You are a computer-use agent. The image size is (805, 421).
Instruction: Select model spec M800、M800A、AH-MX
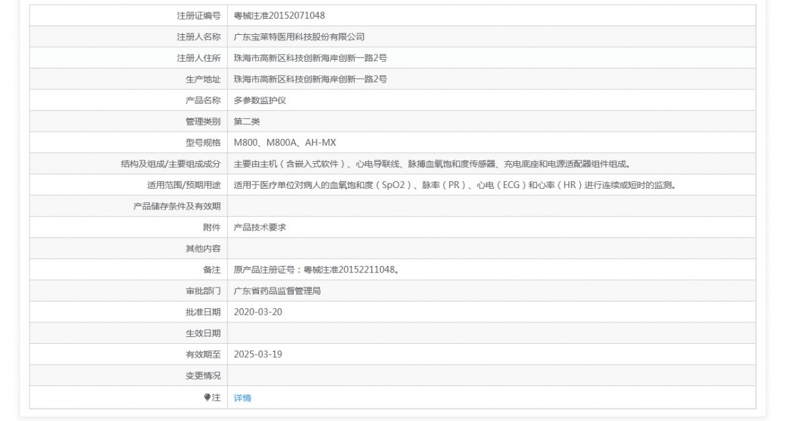pyautogui.click(x=284, y=142)
